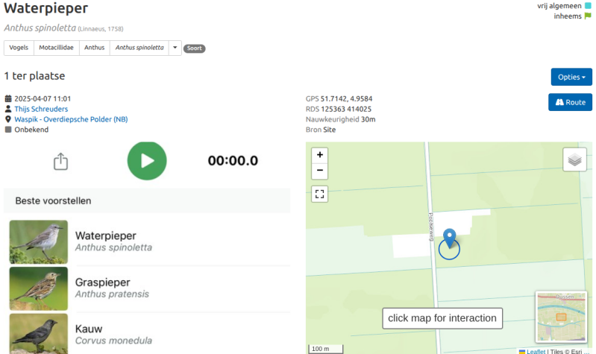Click the playback timer 00:00.0
596x354 pixels.
233,161
